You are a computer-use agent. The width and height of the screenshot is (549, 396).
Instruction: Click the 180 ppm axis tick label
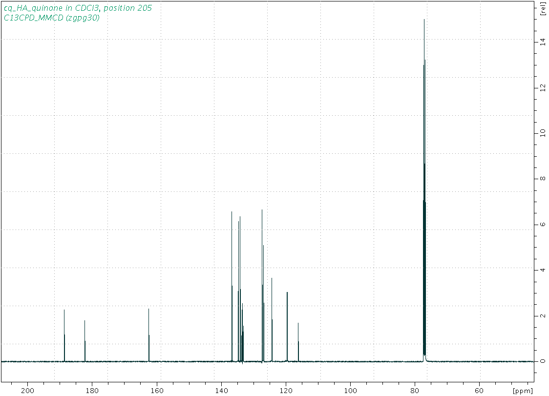tap(92, 390)
